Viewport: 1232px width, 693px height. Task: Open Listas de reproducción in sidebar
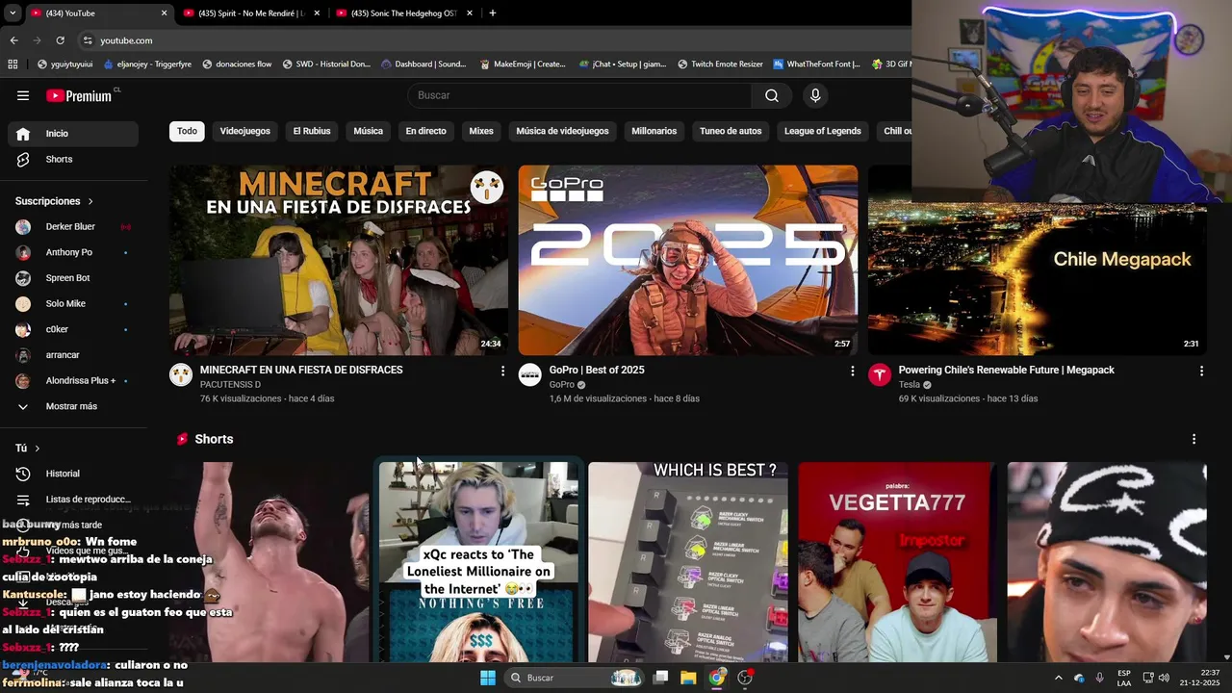[x=73, y=500]
